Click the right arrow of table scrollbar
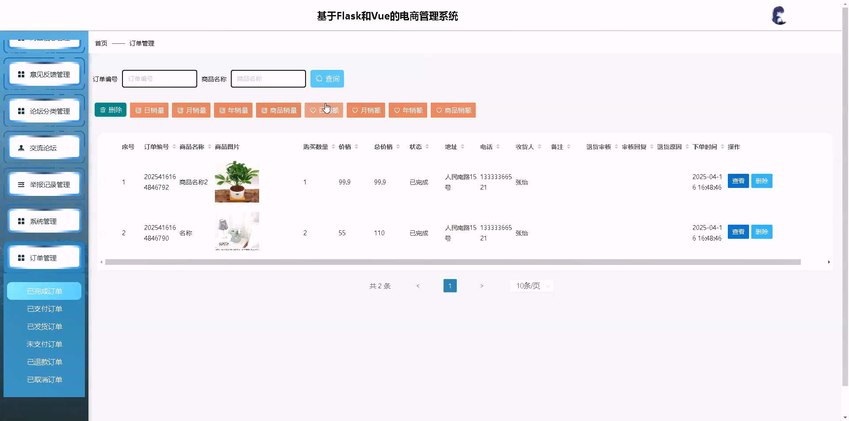 coord(829,262)
